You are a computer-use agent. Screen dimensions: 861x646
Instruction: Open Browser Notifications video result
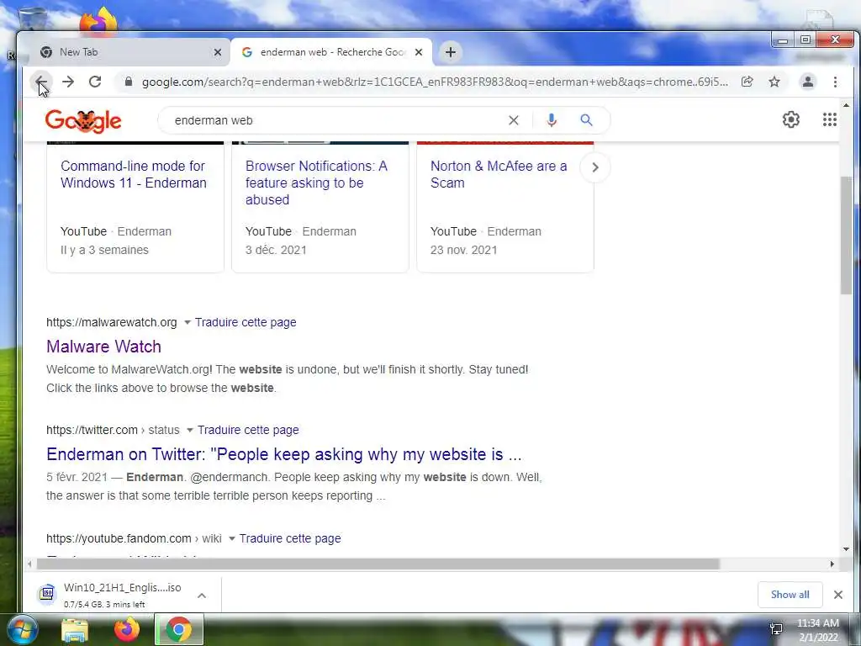316,183
